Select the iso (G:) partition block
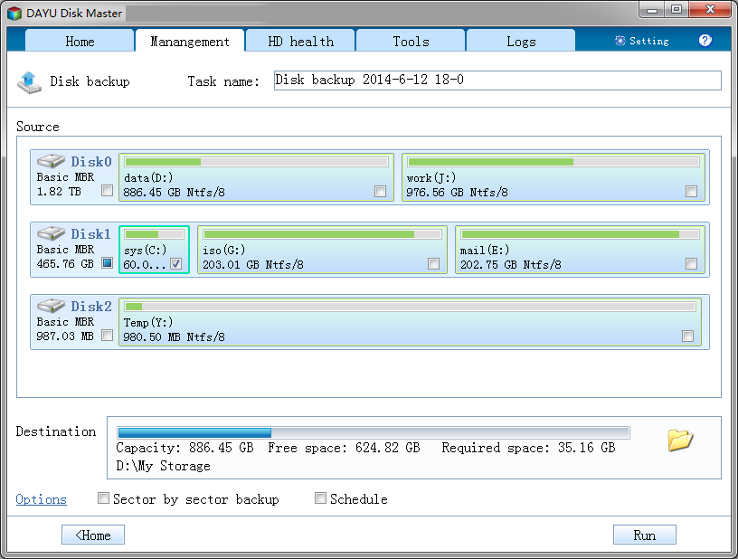The width and height of the screenshot is (738, 559). (322, 250)
